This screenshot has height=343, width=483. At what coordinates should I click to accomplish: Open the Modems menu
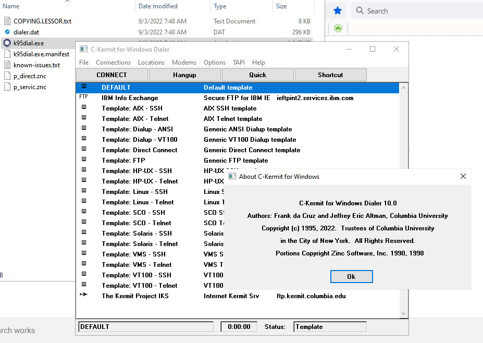[184, 62]
